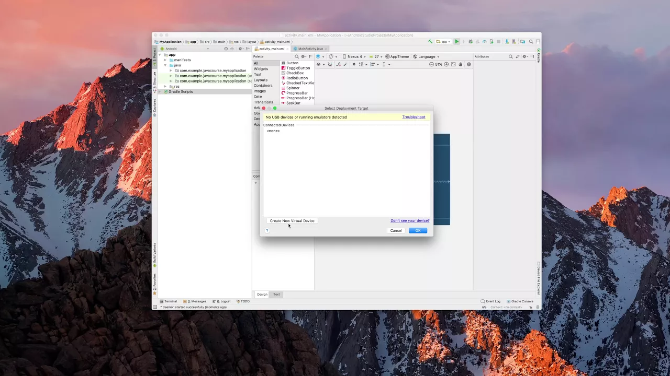Click the warnings and errors indicator icon

468,64
